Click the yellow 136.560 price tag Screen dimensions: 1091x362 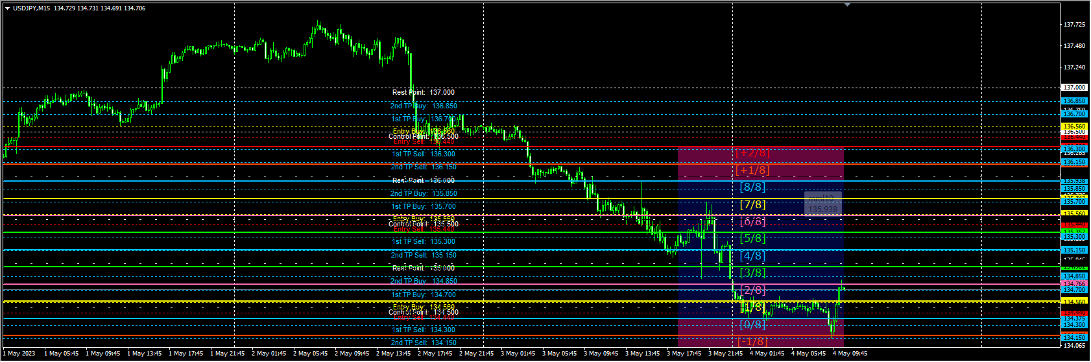click(x=1074, y=127)
